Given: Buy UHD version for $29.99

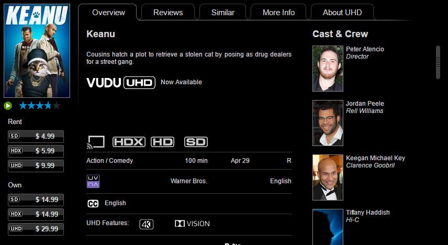Looking at the screenshot, I should tap(36, 229).
